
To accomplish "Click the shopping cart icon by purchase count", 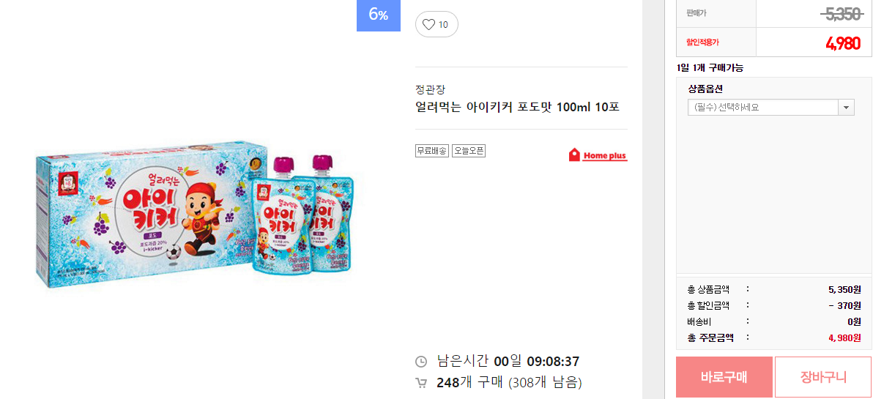I will click(x=421, y=383).
